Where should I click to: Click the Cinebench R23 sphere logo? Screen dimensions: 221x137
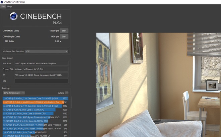(x=14, y=16)
